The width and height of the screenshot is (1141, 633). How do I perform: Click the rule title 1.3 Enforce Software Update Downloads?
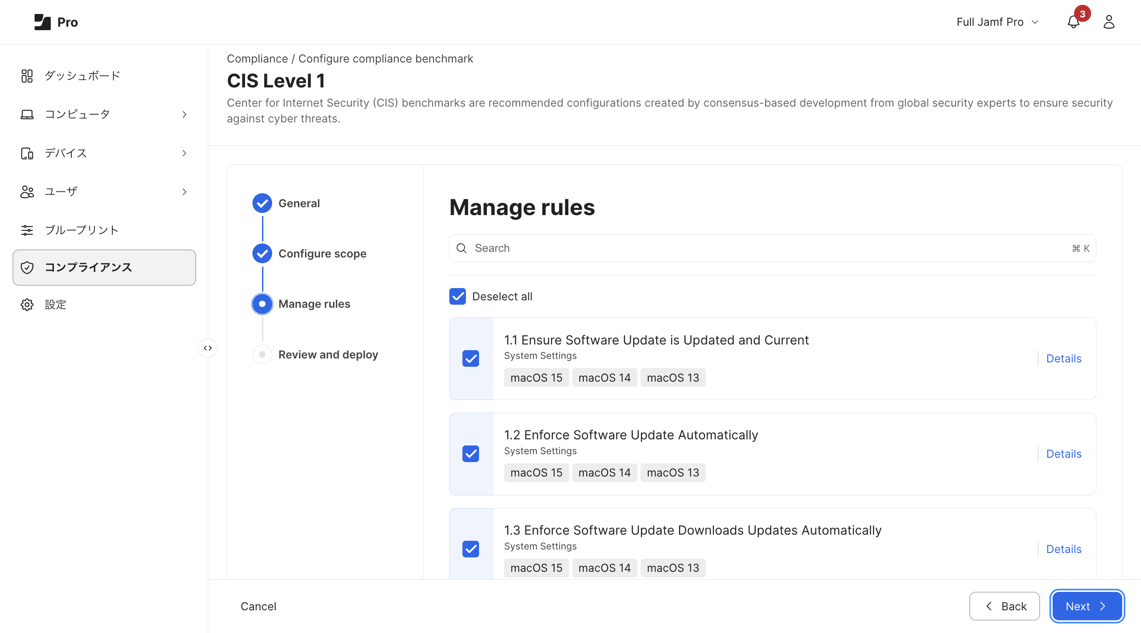click(x=692, y=530)
